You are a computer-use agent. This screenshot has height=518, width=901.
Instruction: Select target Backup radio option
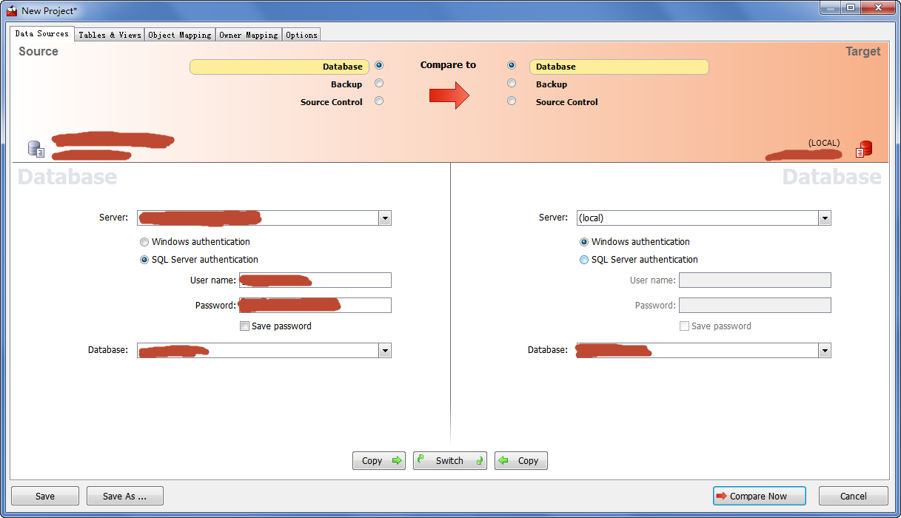[x=512, y=83]
